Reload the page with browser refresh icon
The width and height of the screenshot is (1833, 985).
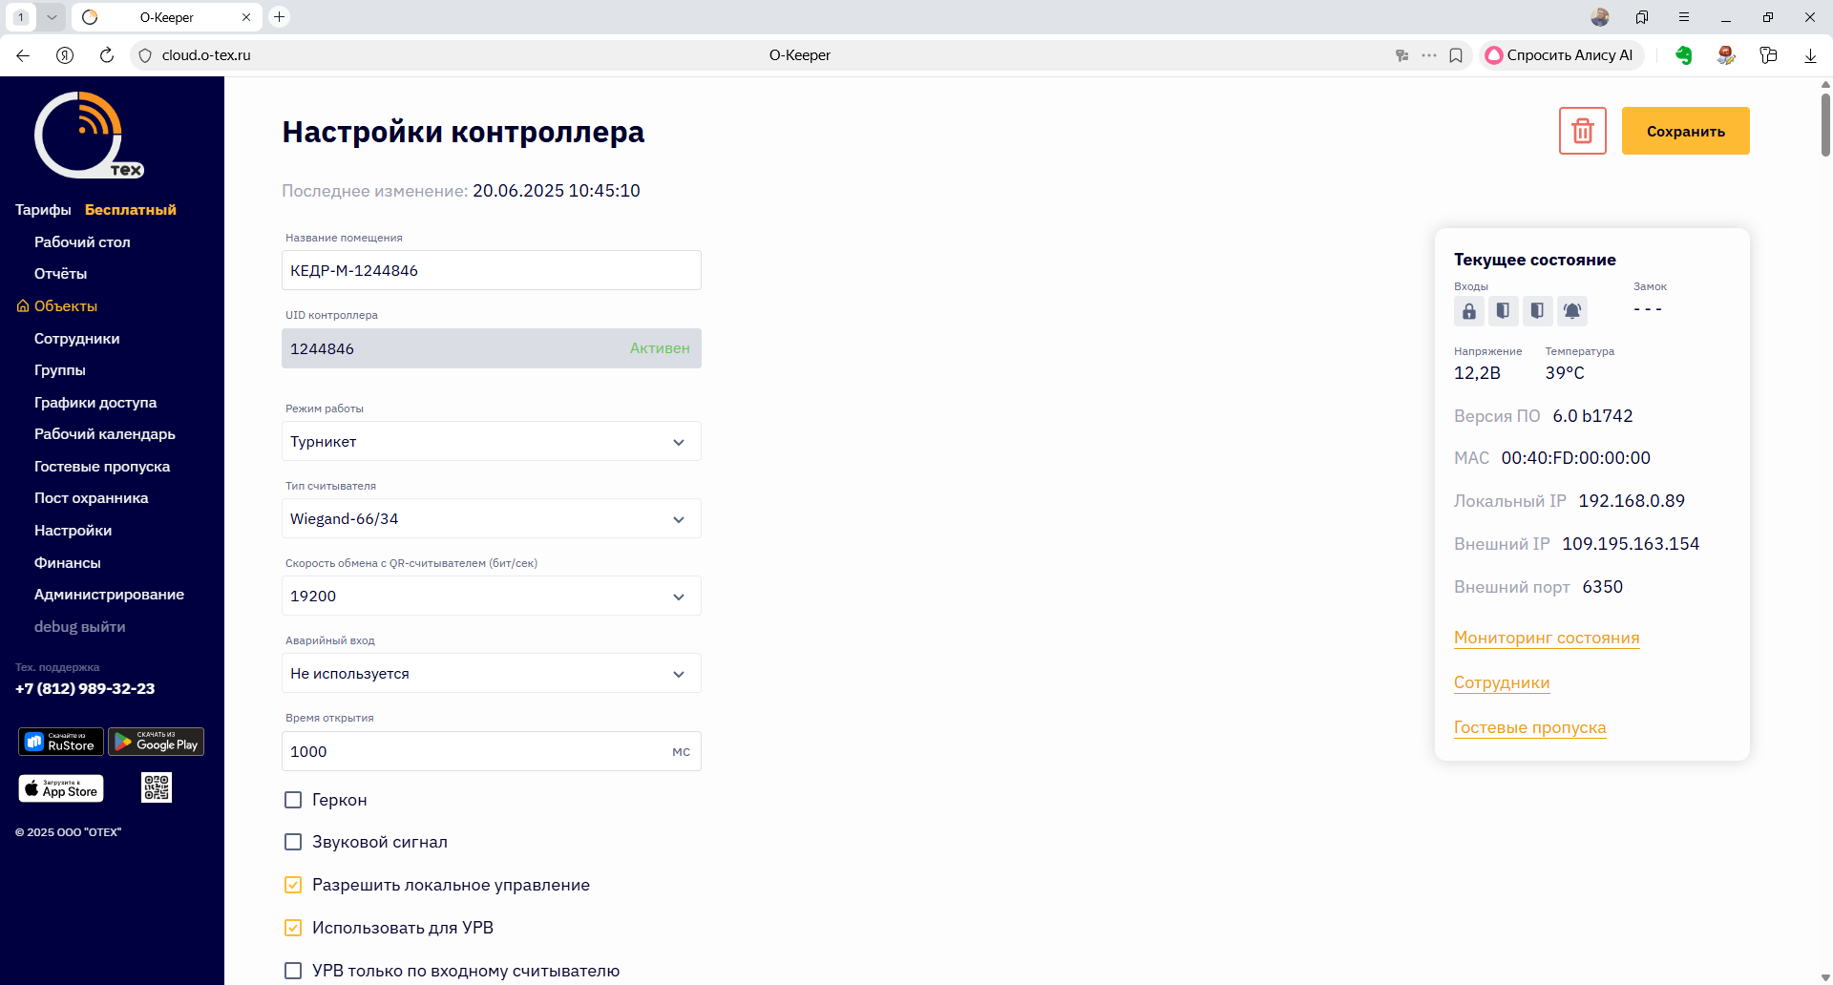[107, 55]
